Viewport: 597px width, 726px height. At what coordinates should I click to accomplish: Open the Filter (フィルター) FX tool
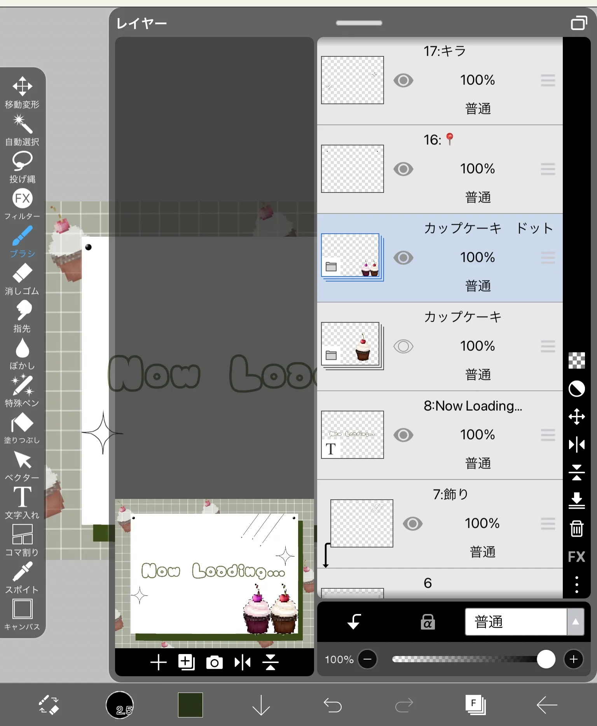pyautogui.click(x=22, y=204)
